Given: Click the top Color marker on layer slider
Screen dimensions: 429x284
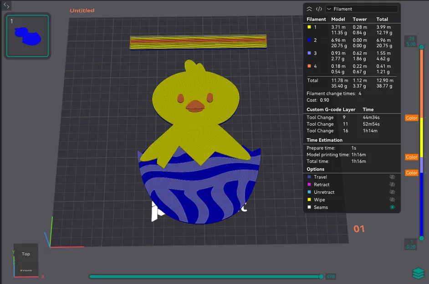Looking at the screenshot, I should 412,118.
